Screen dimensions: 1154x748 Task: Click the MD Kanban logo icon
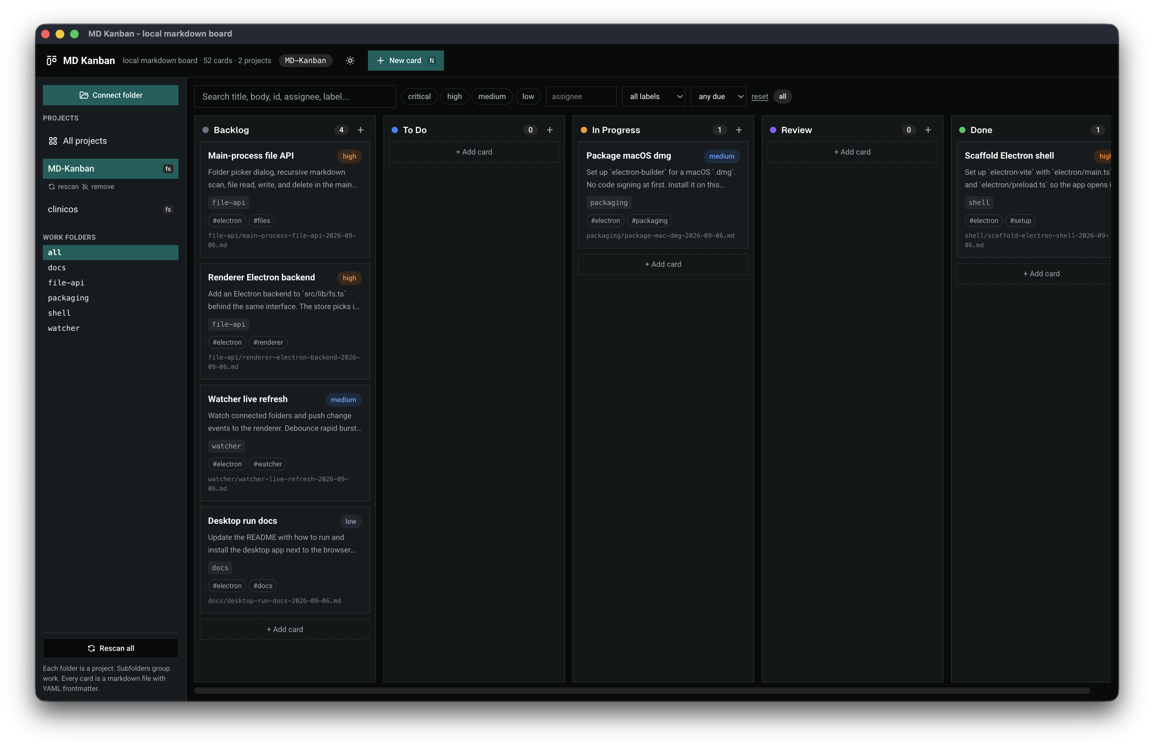click(51, 61)
